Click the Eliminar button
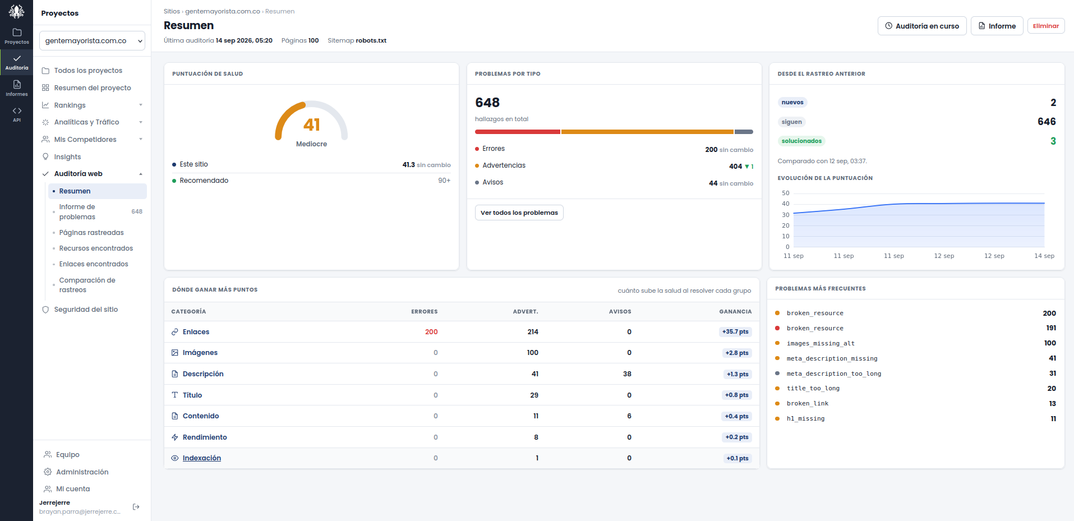 coord(1045,26)
